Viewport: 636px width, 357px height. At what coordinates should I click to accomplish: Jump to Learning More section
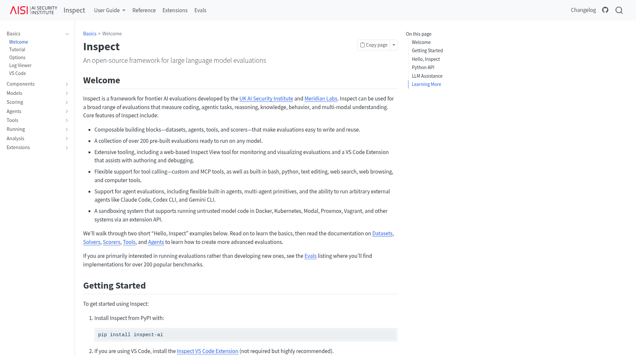click(x=426, y=84)
